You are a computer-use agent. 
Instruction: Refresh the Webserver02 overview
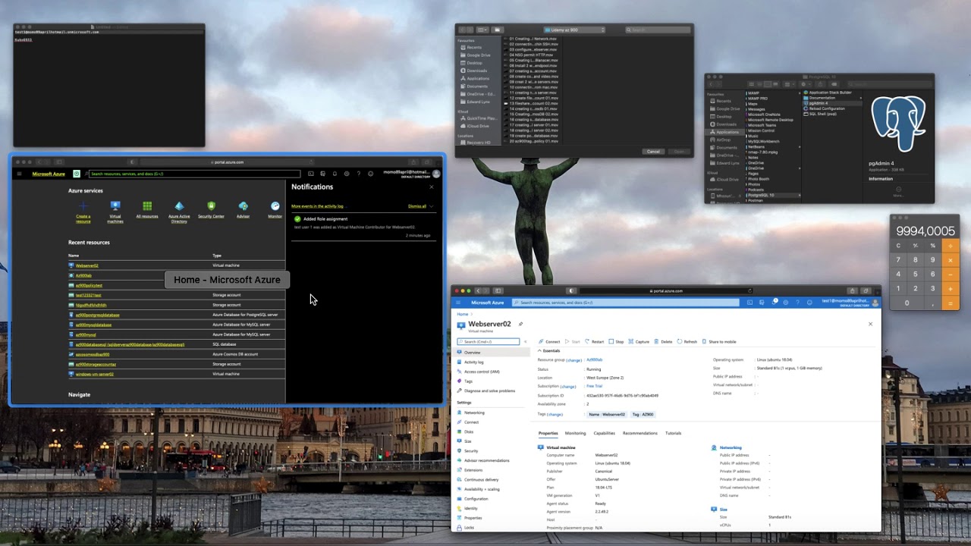point(687,341)
